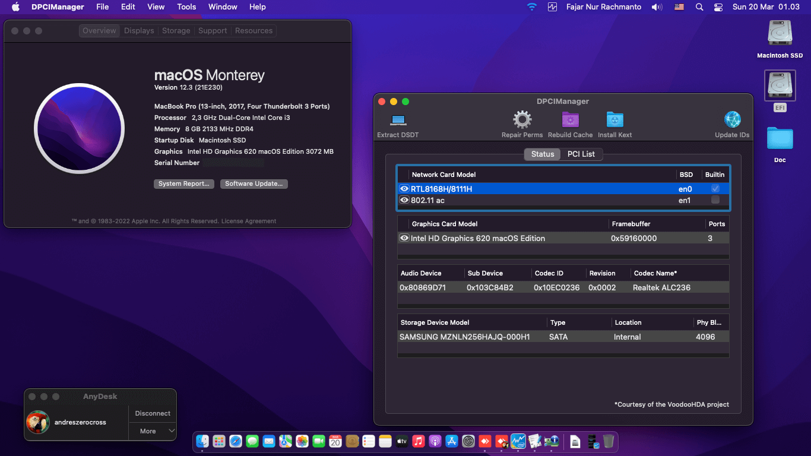Open the Trash from the Dock
The width and height of the screenshot is (811, 456).
[x=607, y=442]
